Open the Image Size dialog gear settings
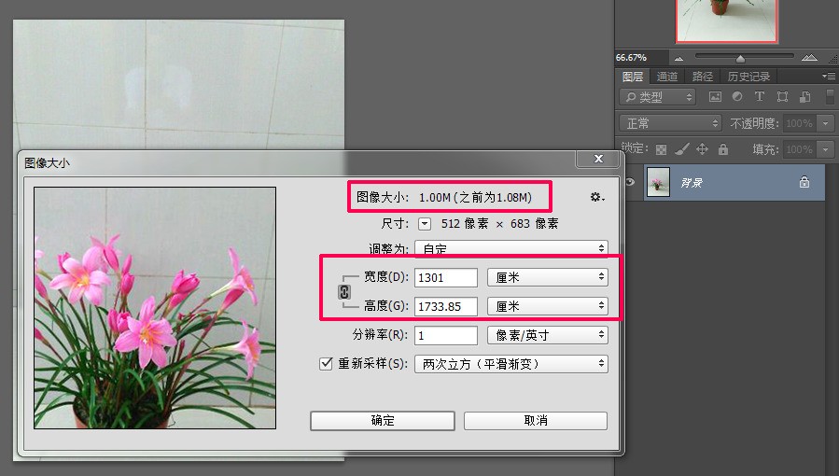 click(x=597, y=197)
